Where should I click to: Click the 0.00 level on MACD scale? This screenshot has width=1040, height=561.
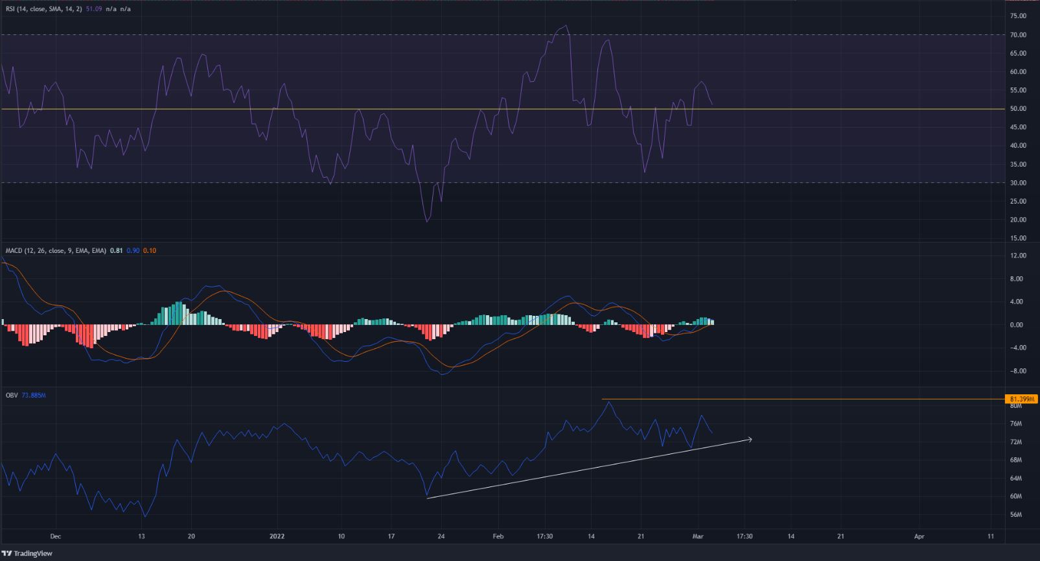1019,325
